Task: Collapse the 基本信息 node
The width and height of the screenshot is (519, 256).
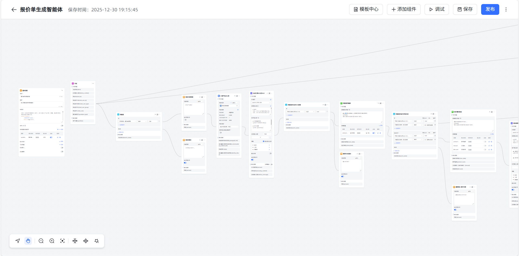Action: (62, 90)
